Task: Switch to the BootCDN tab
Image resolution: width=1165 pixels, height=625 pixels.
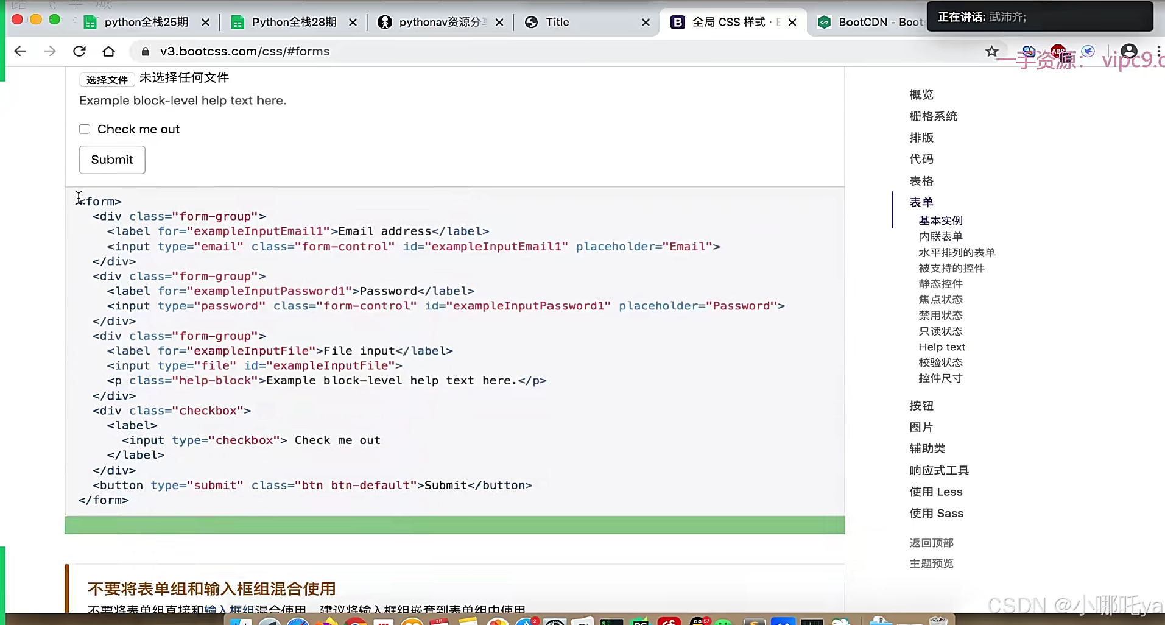Action: [x=871, y=22]
